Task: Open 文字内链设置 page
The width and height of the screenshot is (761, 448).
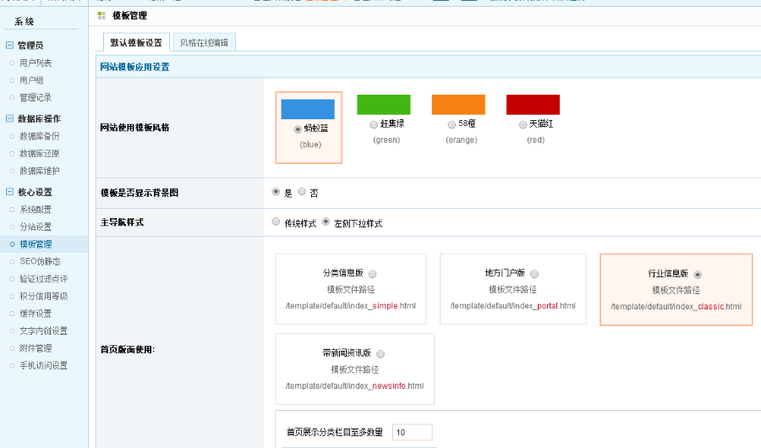Action: click(44, 331)
